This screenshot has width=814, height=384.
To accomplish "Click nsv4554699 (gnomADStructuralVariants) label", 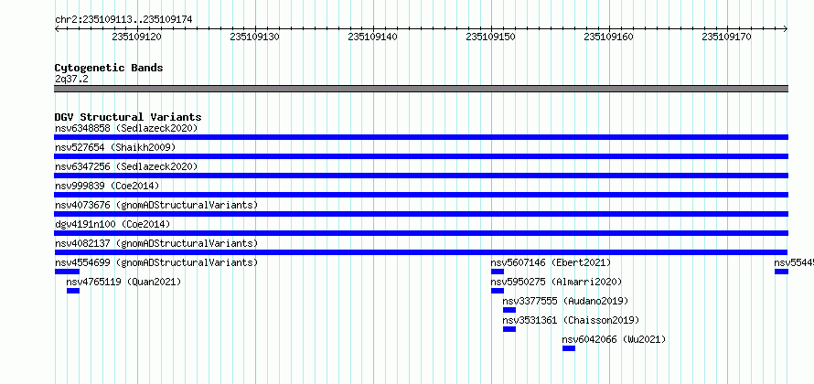I will [156, 262].
